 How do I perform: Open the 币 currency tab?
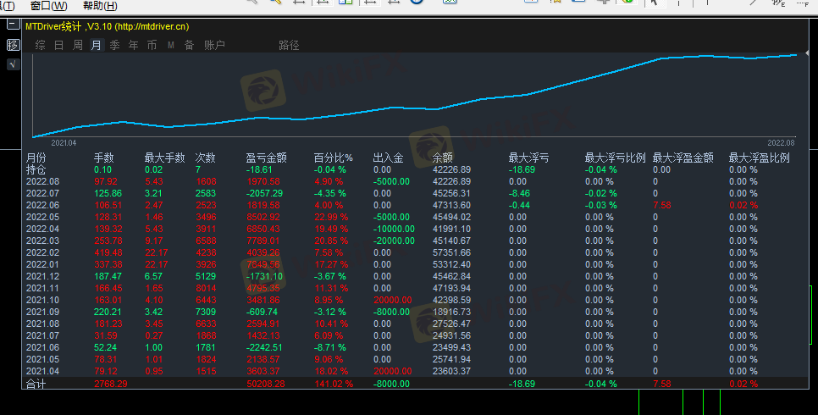152,45
